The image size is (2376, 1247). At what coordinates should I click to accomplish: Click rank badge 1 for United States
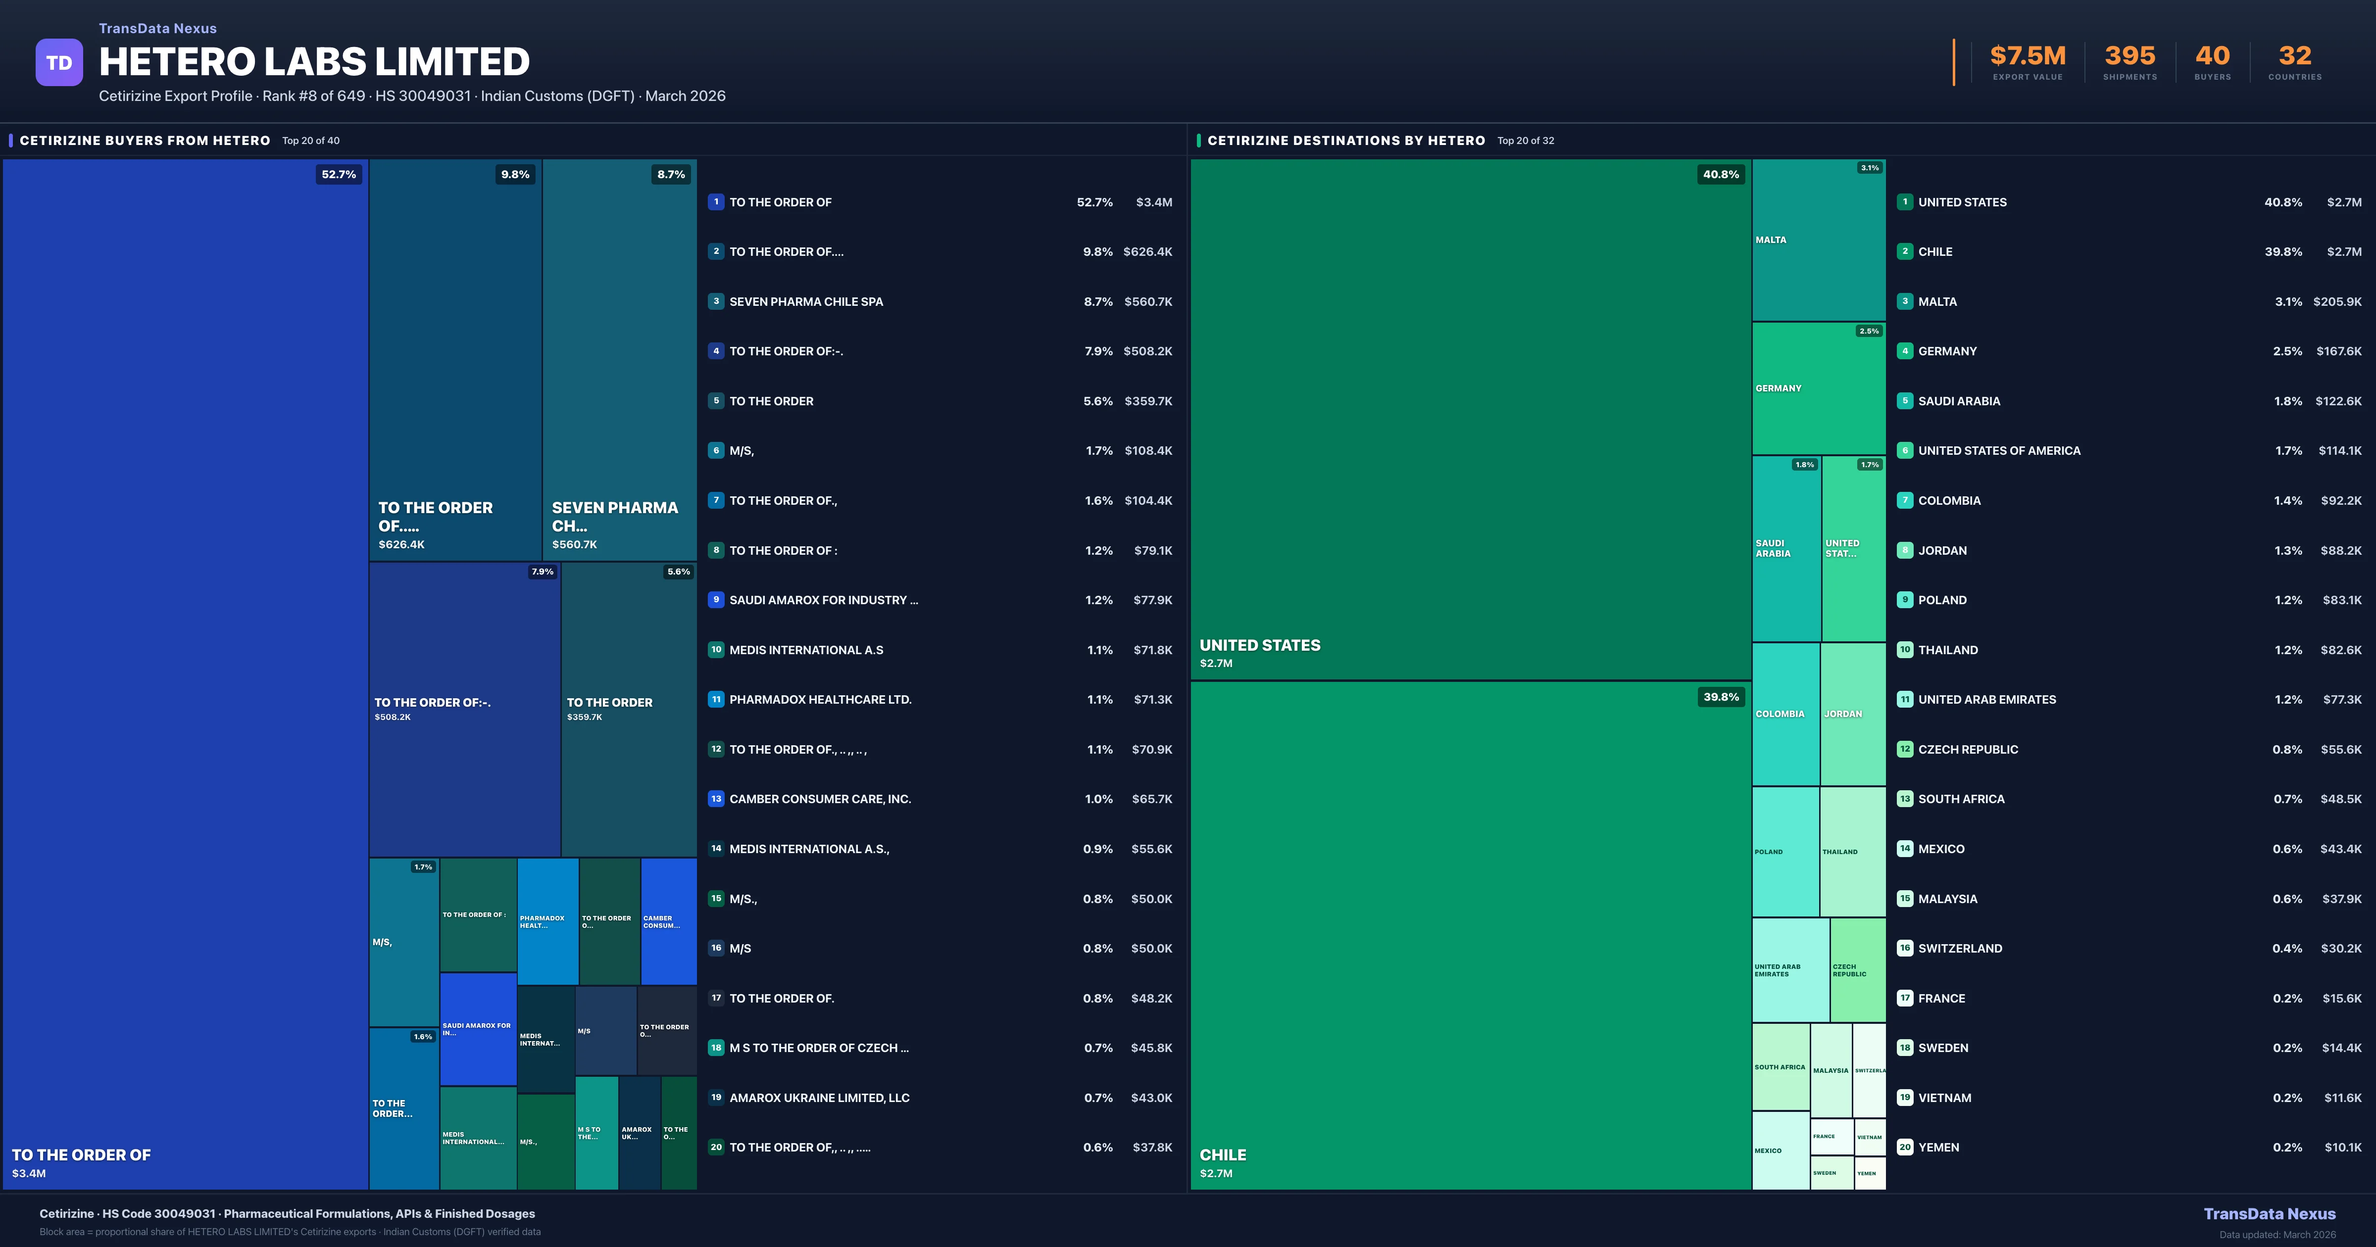point(1905,202)
